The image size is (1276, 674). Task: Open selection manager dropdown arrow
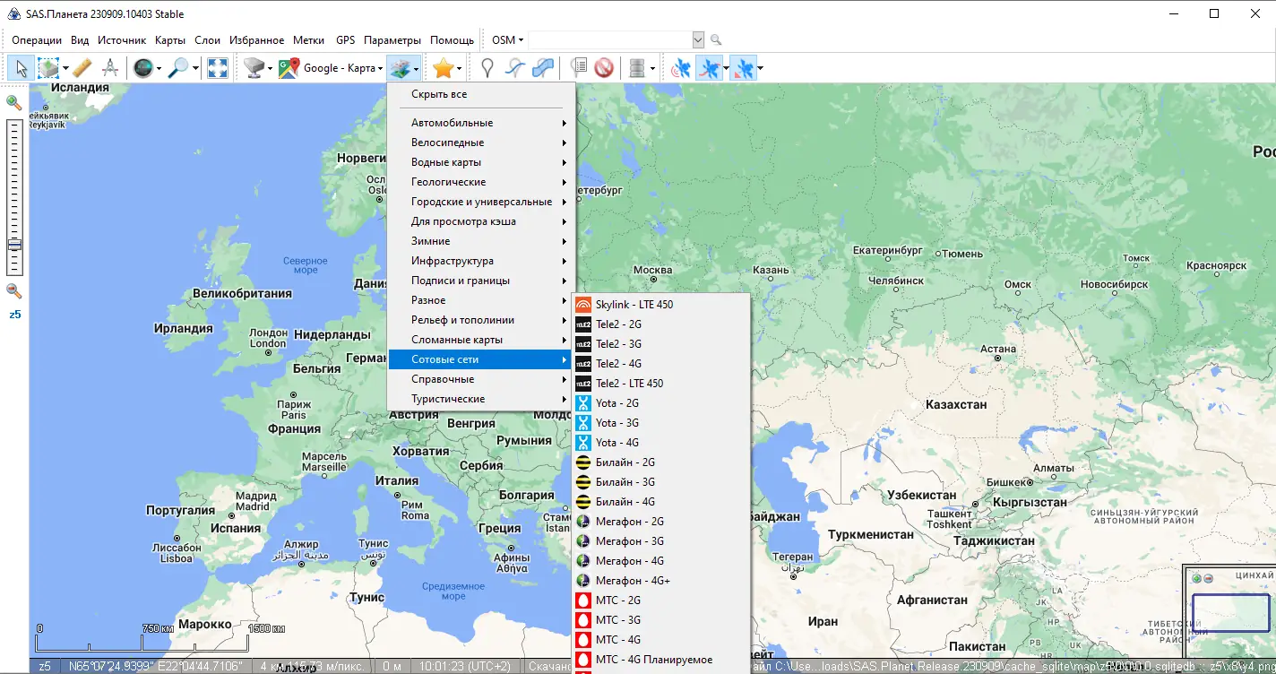point(65,68)
